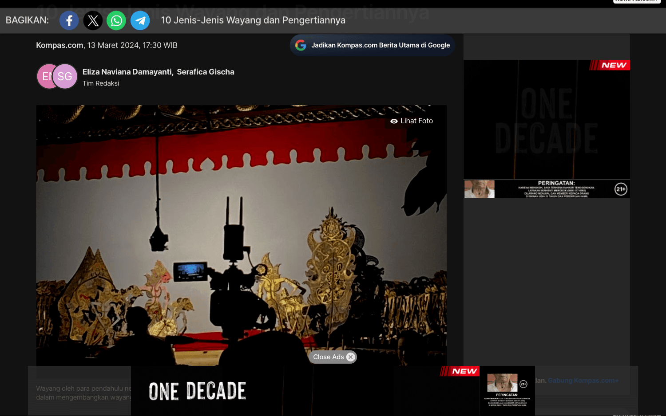The width and height of the screenshot is (666, 416).
Task: Click the EN author avatar
Action: pyautogui.click(x=44, y=76)
